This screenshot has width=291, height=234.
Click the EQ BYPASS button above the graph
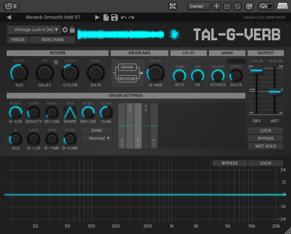pos(229,163)
